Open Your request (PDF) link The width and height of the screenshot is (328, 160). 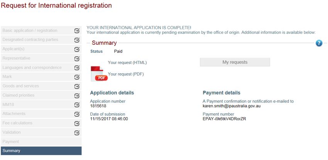pyautogui.click(x=126, y=74)
